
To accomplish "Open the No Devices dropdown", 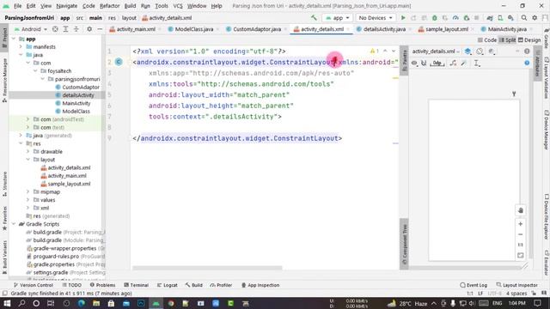I will click(x=376, y=18).
